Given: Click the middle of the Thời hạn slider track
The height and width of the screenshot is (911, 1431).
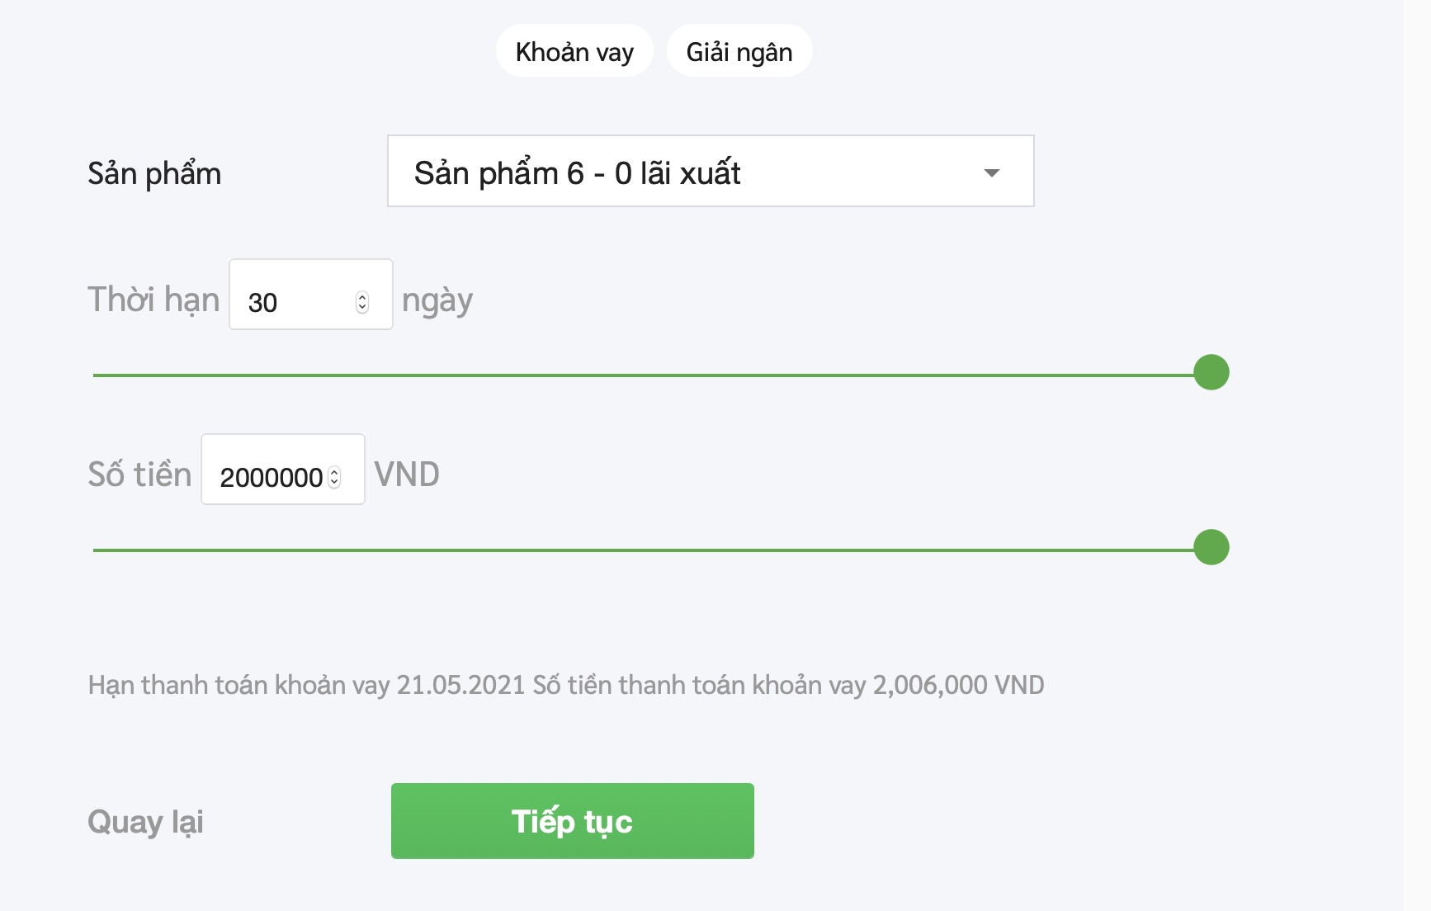Looking at the screenshot, I should point(644,375).
